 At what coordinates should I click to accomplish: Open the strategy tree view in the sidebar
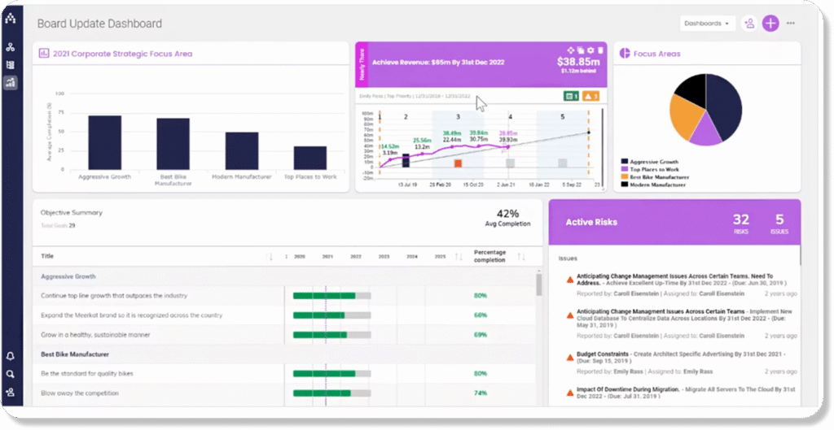tap(10, 47)
